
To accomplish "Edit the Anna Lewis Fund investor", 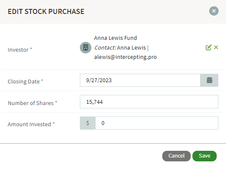I will click(209, 47).
